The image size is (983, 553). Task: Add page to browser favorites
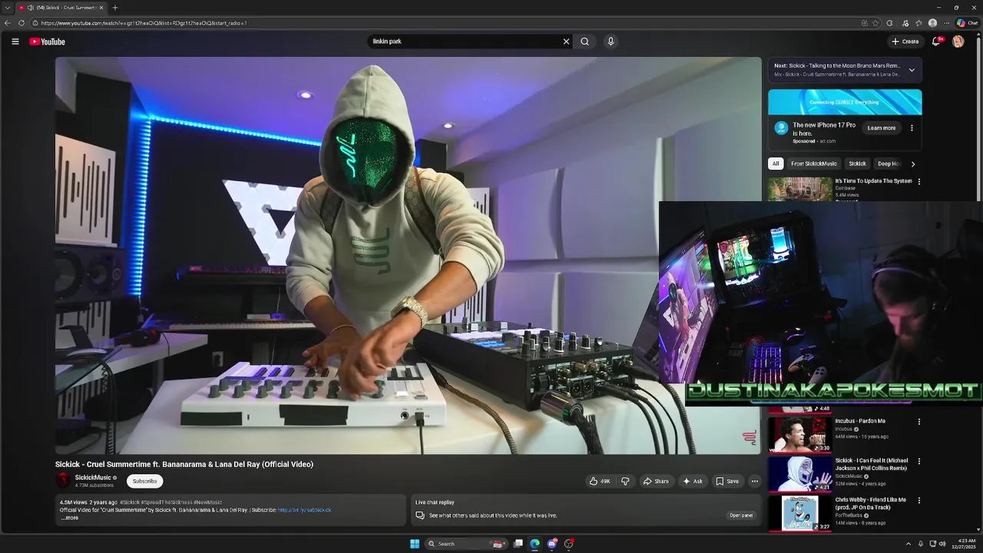(875, 23)
